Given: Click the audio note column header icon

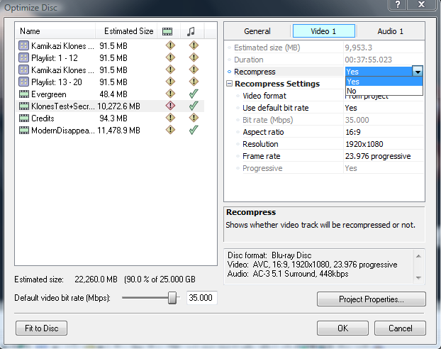Looking at the screenshot, I should (x=190, y=31).
